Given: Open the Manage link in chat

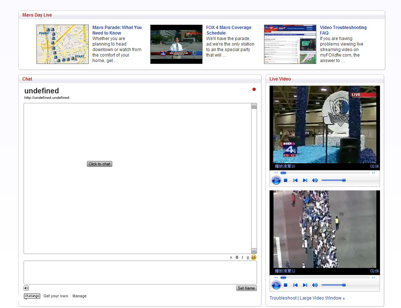Looking at the screenshot, I should coord(80,296).
